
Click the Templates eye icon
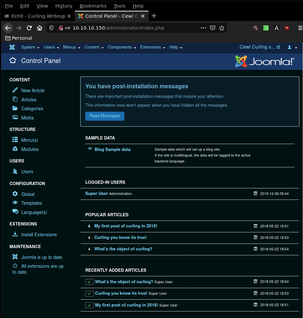tap(15, 202)
